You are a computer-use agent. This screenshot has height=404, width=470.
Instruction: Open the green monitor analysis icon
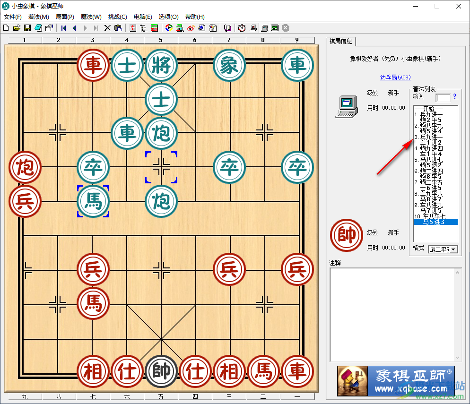(275, 28)
